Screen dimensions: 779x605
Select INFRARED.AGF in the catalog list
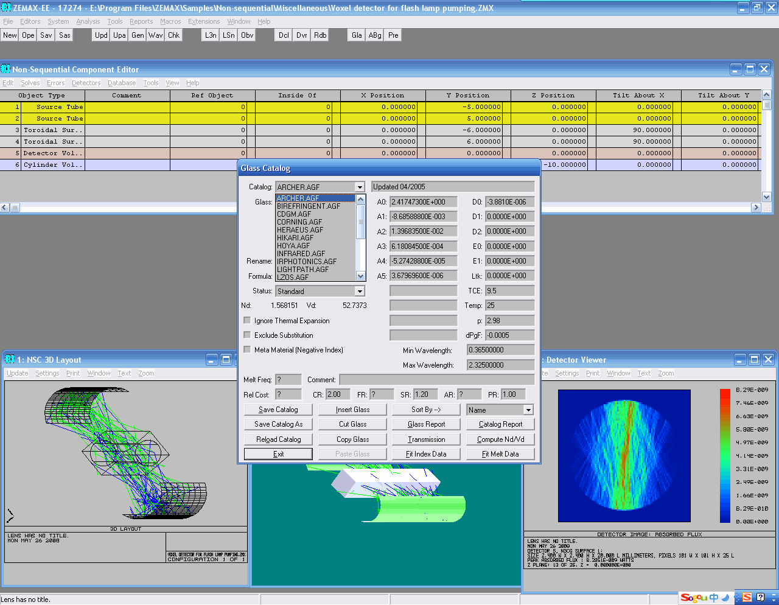(x=301, y=254)
